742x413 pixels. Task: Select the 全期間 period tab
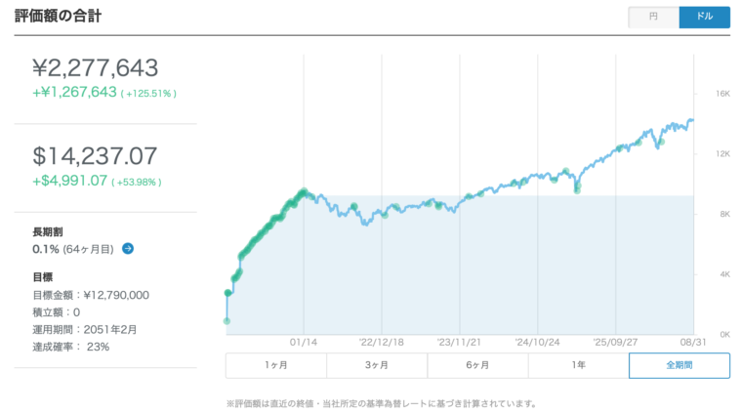[680, 365]
